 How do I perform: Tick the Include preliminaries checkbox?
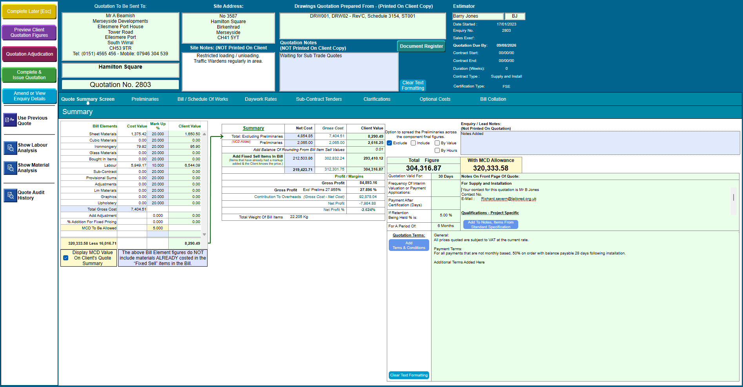click(x=413, y=143)
